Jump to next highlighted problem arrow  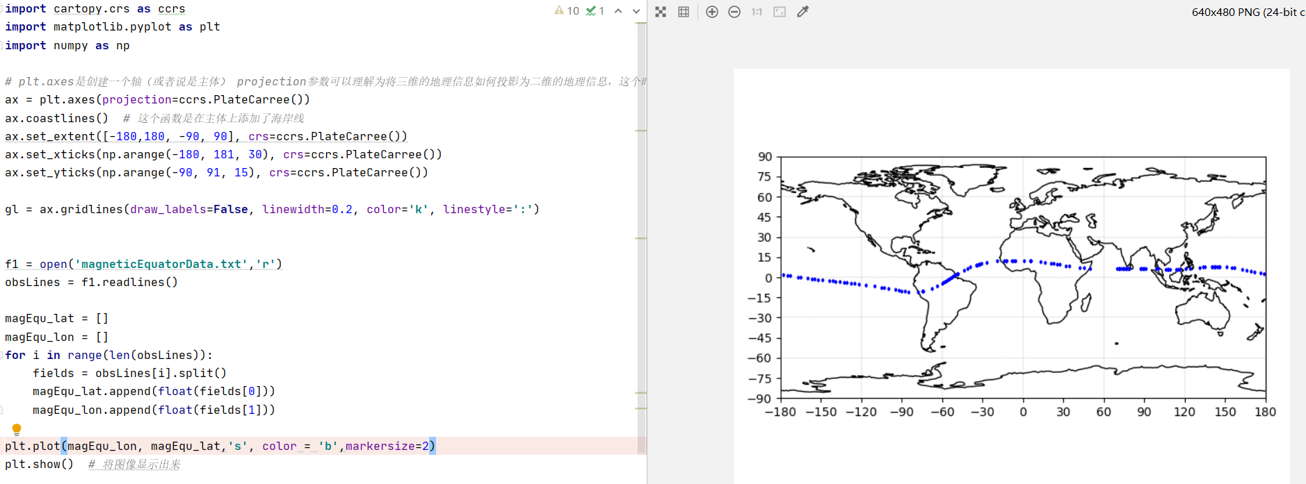tap(636, 11)
